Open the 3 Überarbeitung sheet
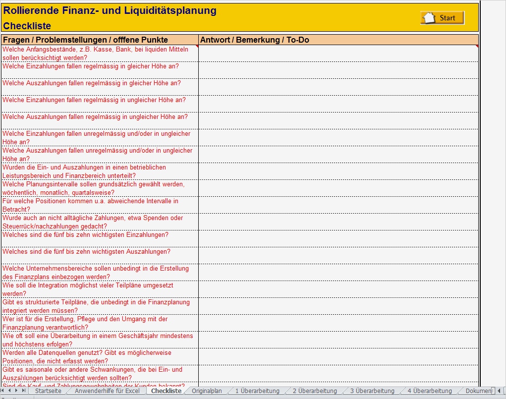506x399 pixels. pos(372,391)
